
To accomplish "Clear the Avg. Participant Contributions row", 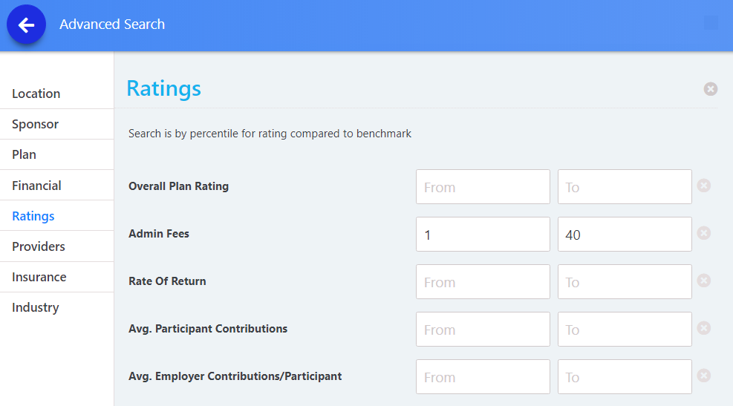I will coord(704,328).
